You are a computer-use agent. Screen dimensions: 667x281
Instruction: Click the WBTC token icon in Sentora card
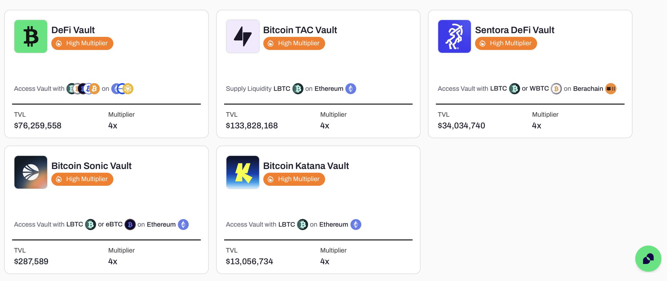click(556, 89)
